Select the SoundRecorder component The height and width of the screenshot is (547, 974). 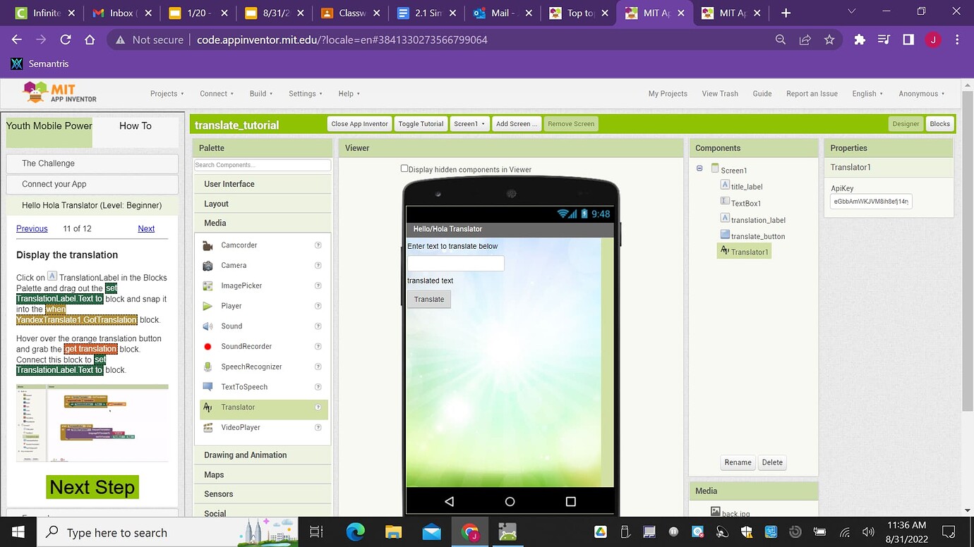click(x=246, y=346)
